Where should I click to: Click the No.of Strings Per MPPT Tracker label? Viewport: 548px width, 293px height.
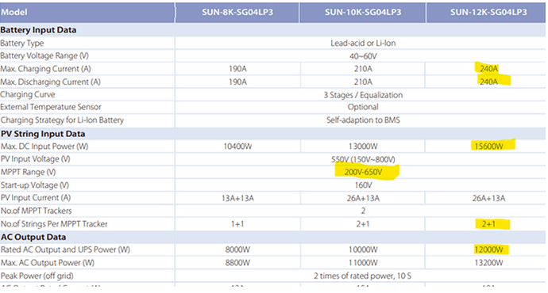pyautogui.click(x=54, y=223)
